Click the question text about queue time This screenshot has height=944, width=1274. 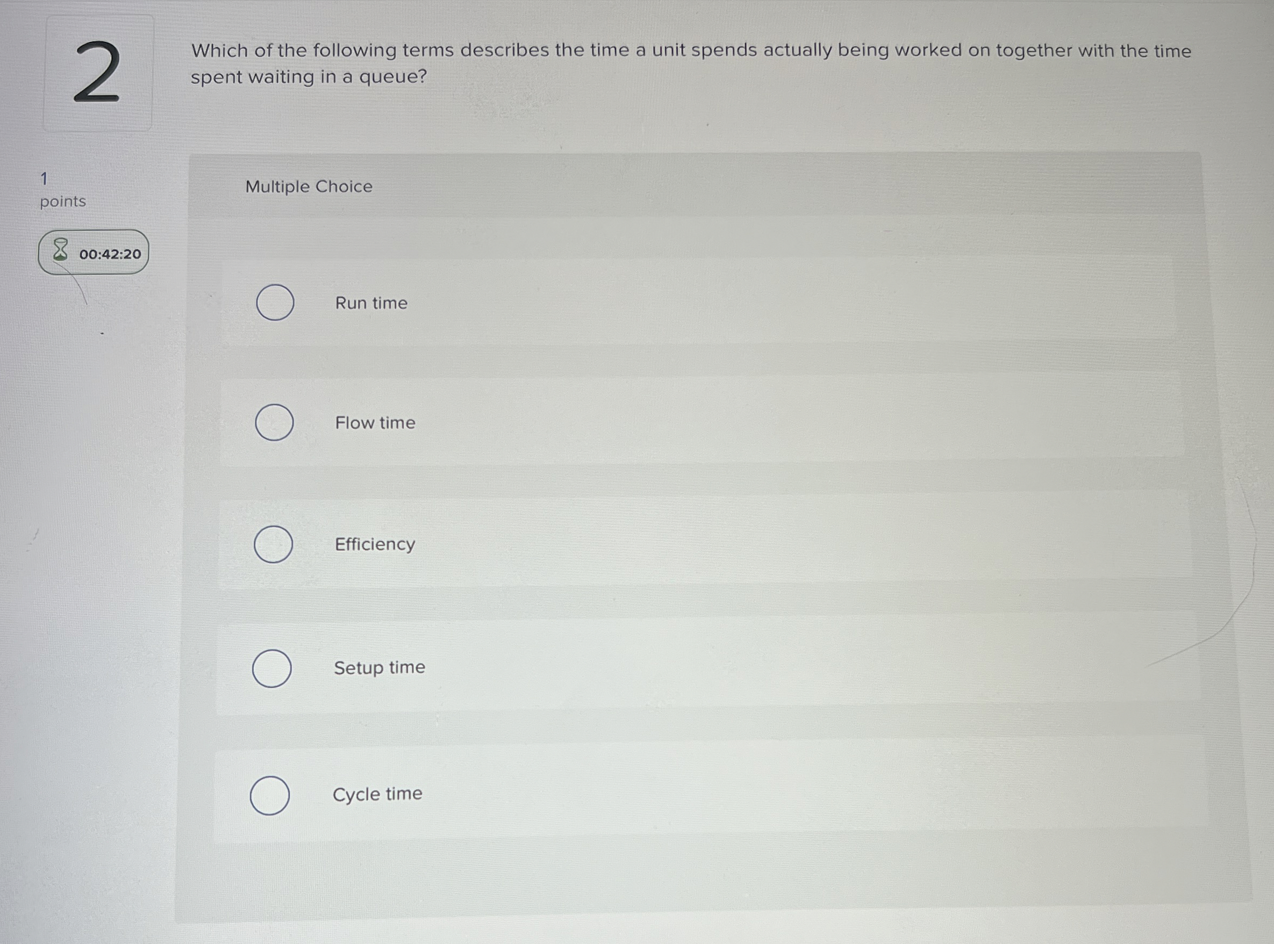pos(690,63)
